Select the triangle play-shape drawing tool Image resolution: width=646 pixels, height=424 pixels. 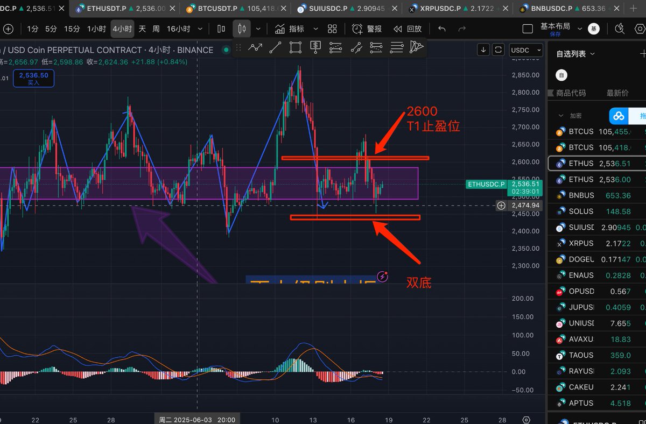tap(416, 47)
